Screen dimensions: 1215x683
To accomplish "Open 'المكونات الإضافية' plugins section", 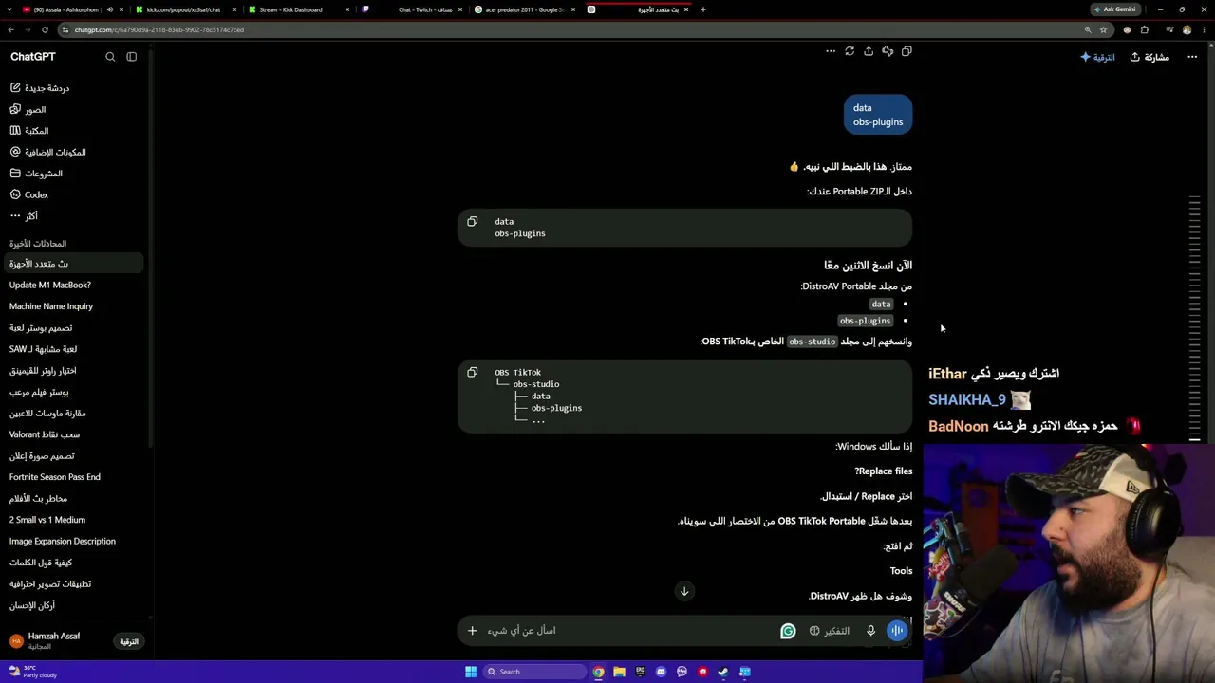I will coord(74,152).
